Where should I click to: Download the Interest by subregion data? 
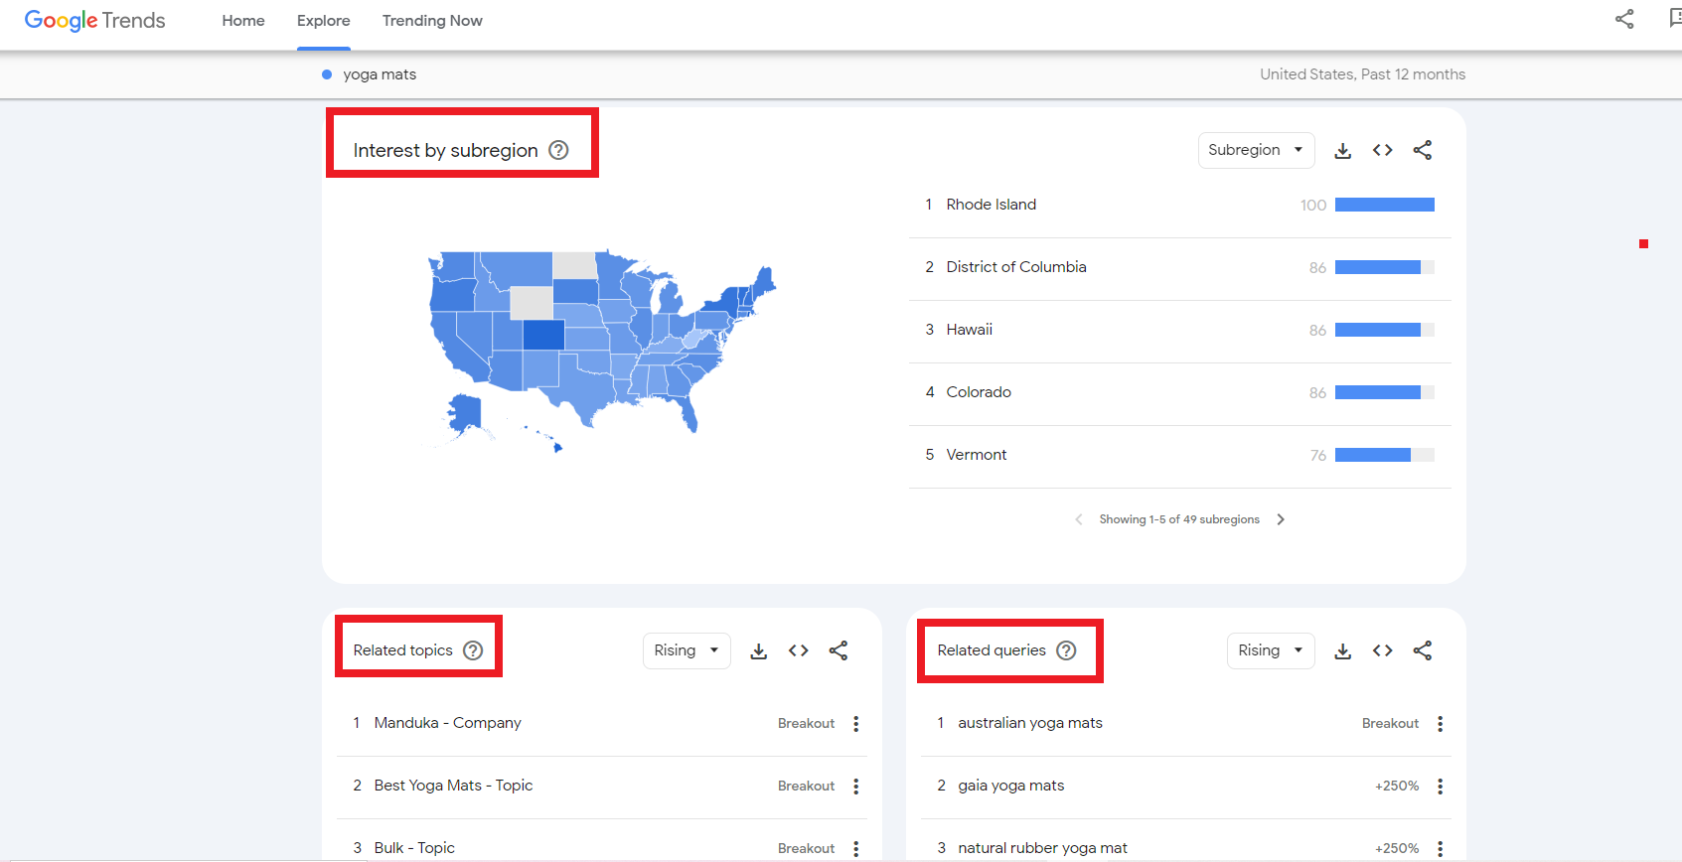[x=1342, y=150]
